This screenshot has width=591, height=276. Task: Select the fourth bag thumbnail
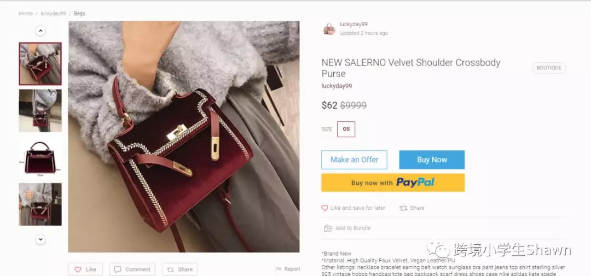(40, 204)
